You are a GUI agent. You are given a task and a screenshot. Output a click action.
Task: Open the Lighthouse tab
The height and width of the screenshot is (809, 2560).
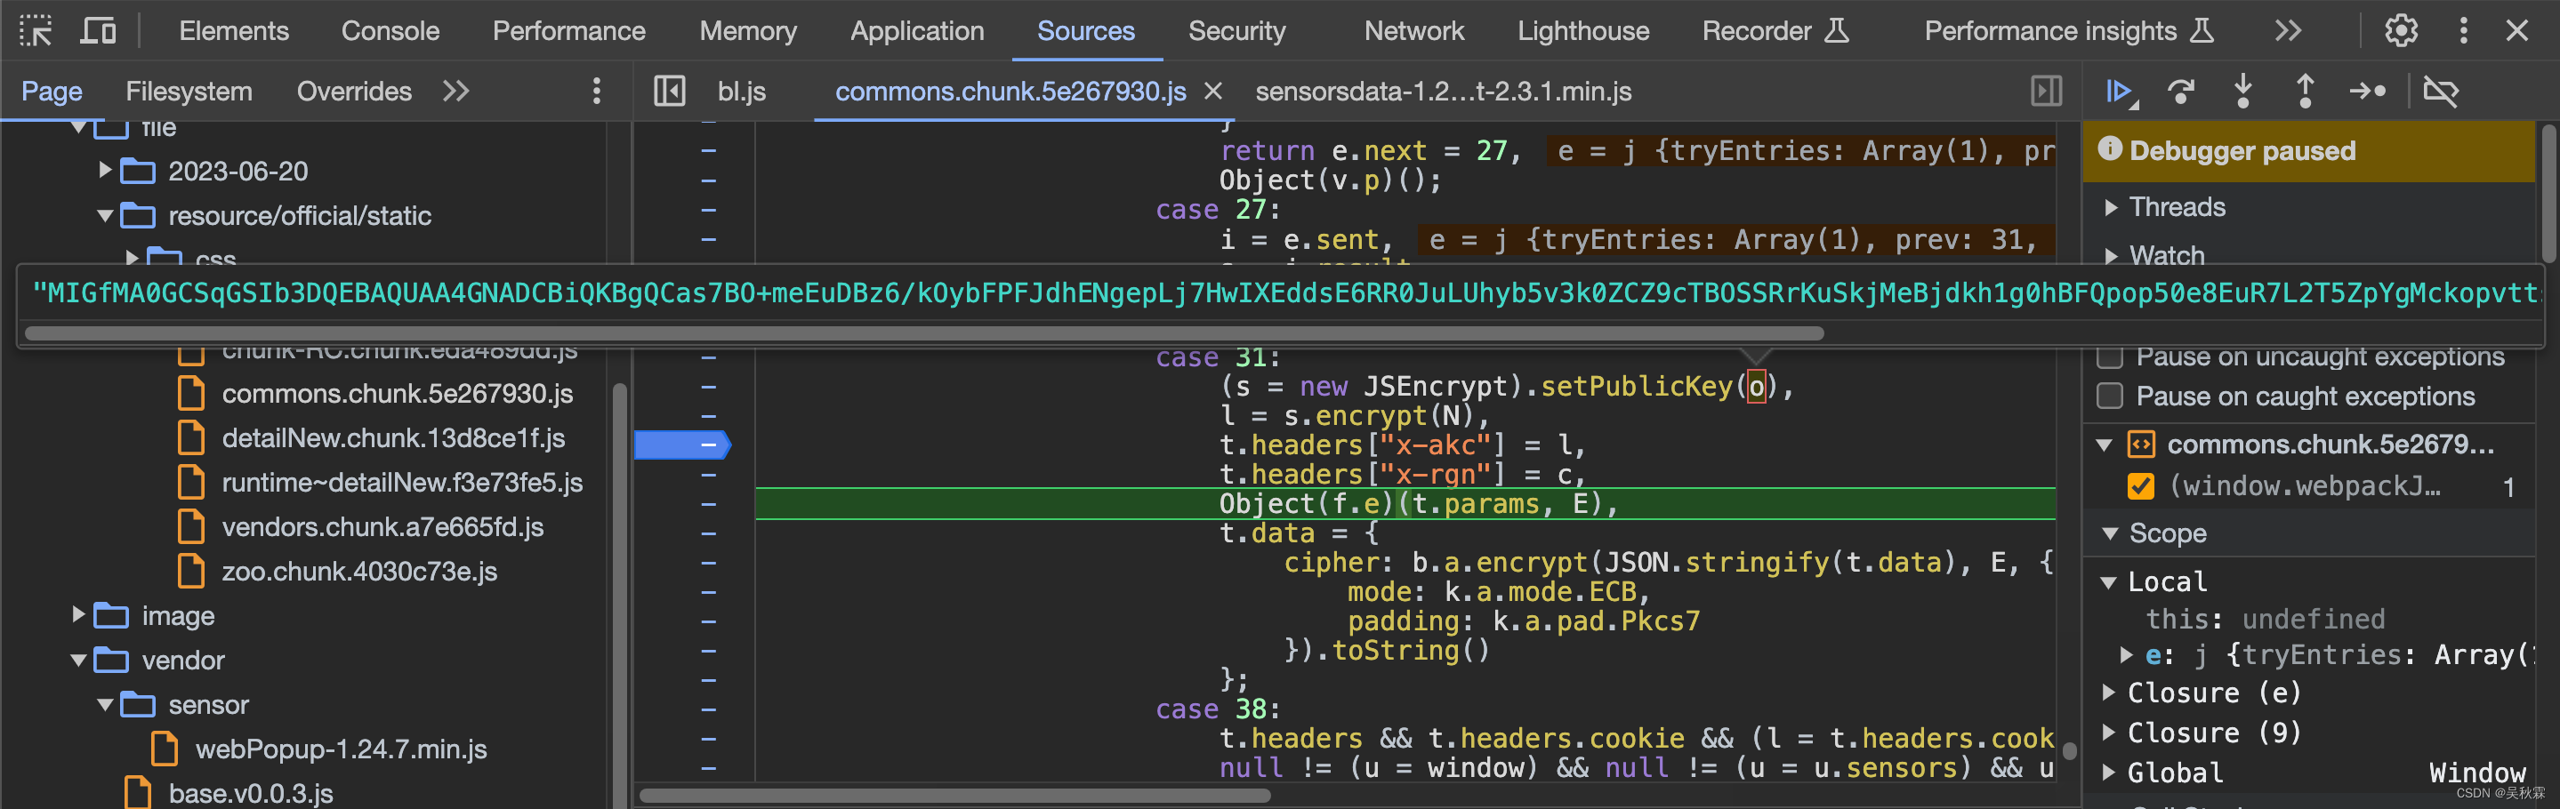[1582, 31]
